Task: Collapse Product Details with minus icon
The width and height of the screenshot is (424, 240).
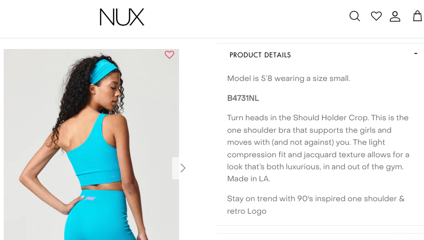Action: [x=416, y=54]
